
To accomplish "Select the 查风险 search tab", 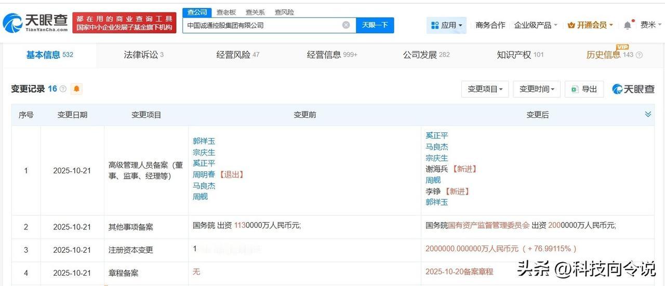I will click(x=284, y=12).
